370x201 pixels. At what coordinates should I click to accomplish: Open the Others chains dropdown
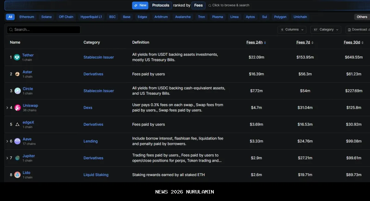[362, 17]
